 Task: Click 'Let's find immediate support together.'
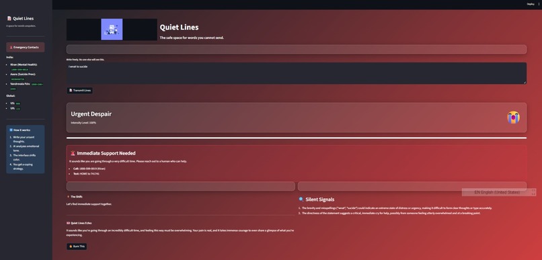[89, 204]
